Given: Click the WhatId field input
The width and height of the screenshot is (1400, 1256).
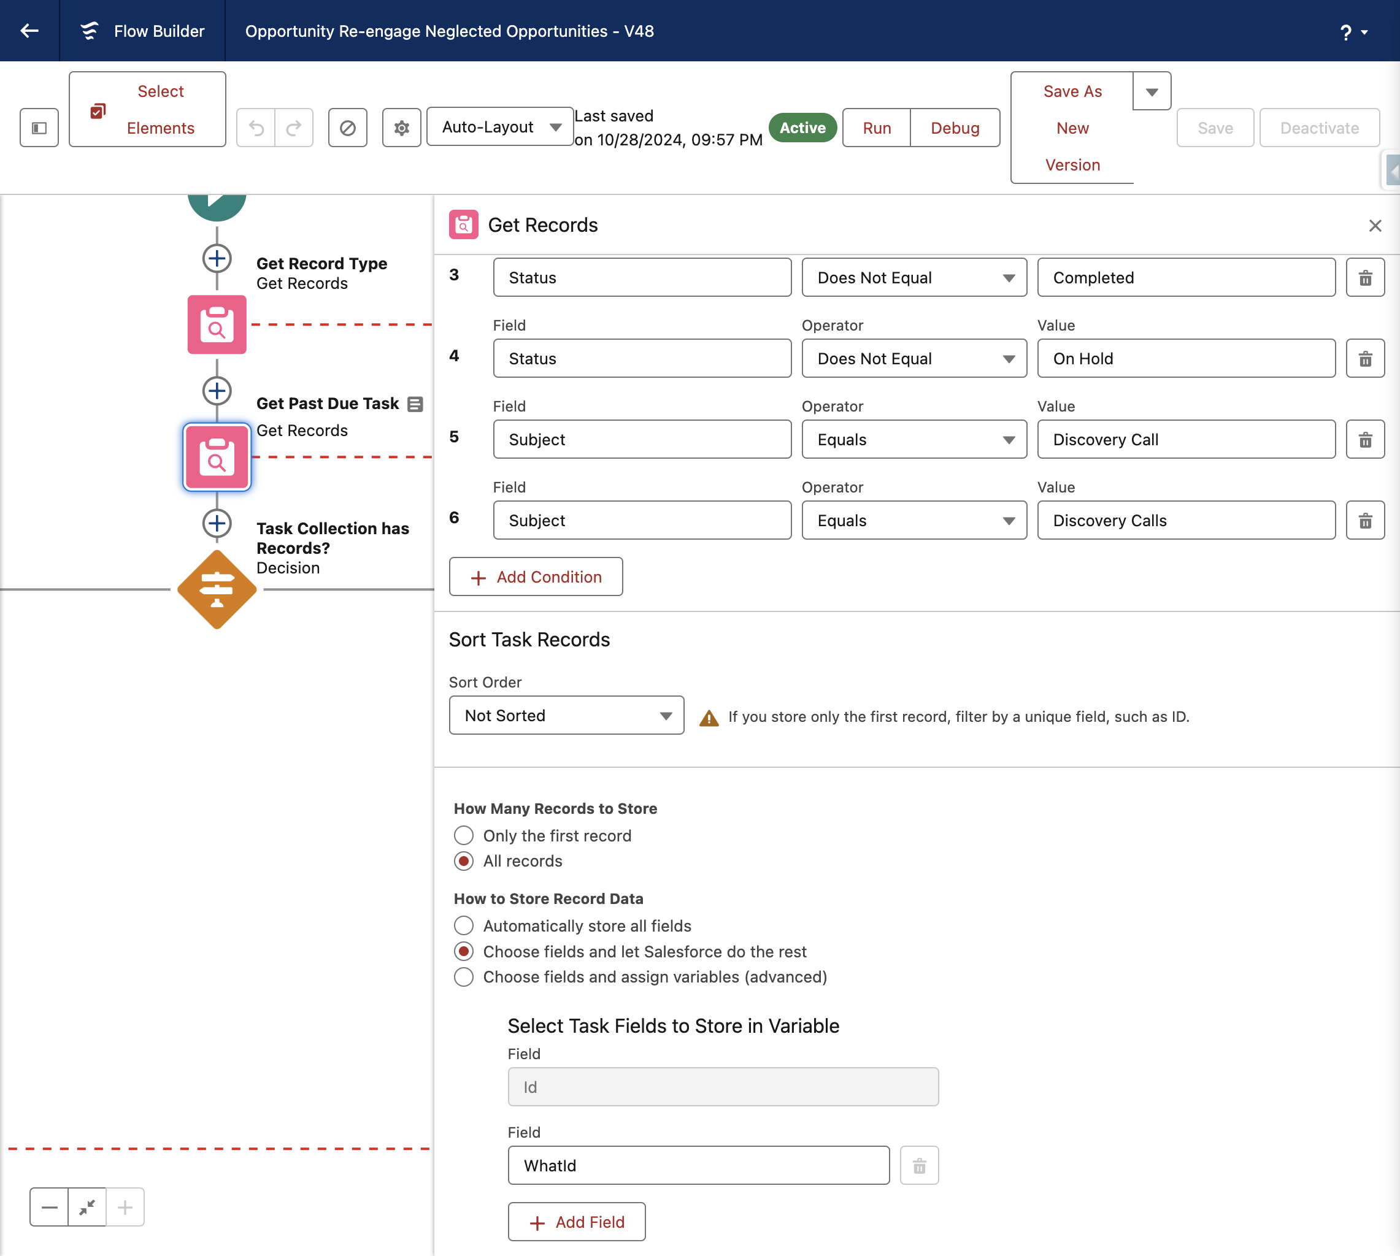Looking at the screenshot, I should click(699, 1165).
